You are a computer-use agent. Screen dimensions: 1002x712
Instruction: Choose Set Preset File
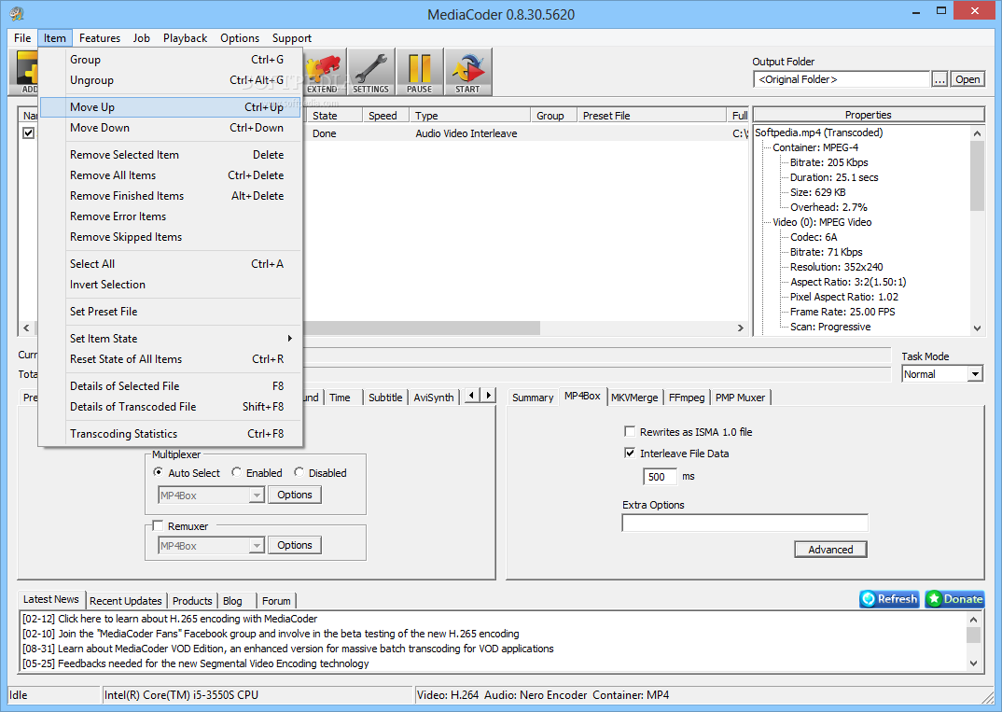point(170,311)
